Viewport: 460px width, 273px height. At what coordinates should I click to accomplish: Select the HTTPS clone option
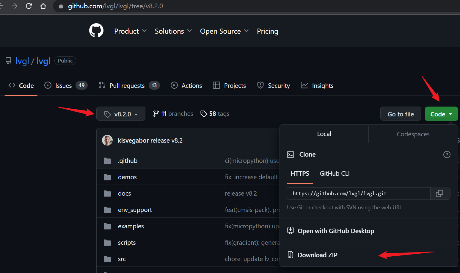click(300, 174)
